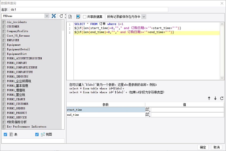
Task: Select table EquipmentDetail
Action: click(x=18, y=49)
